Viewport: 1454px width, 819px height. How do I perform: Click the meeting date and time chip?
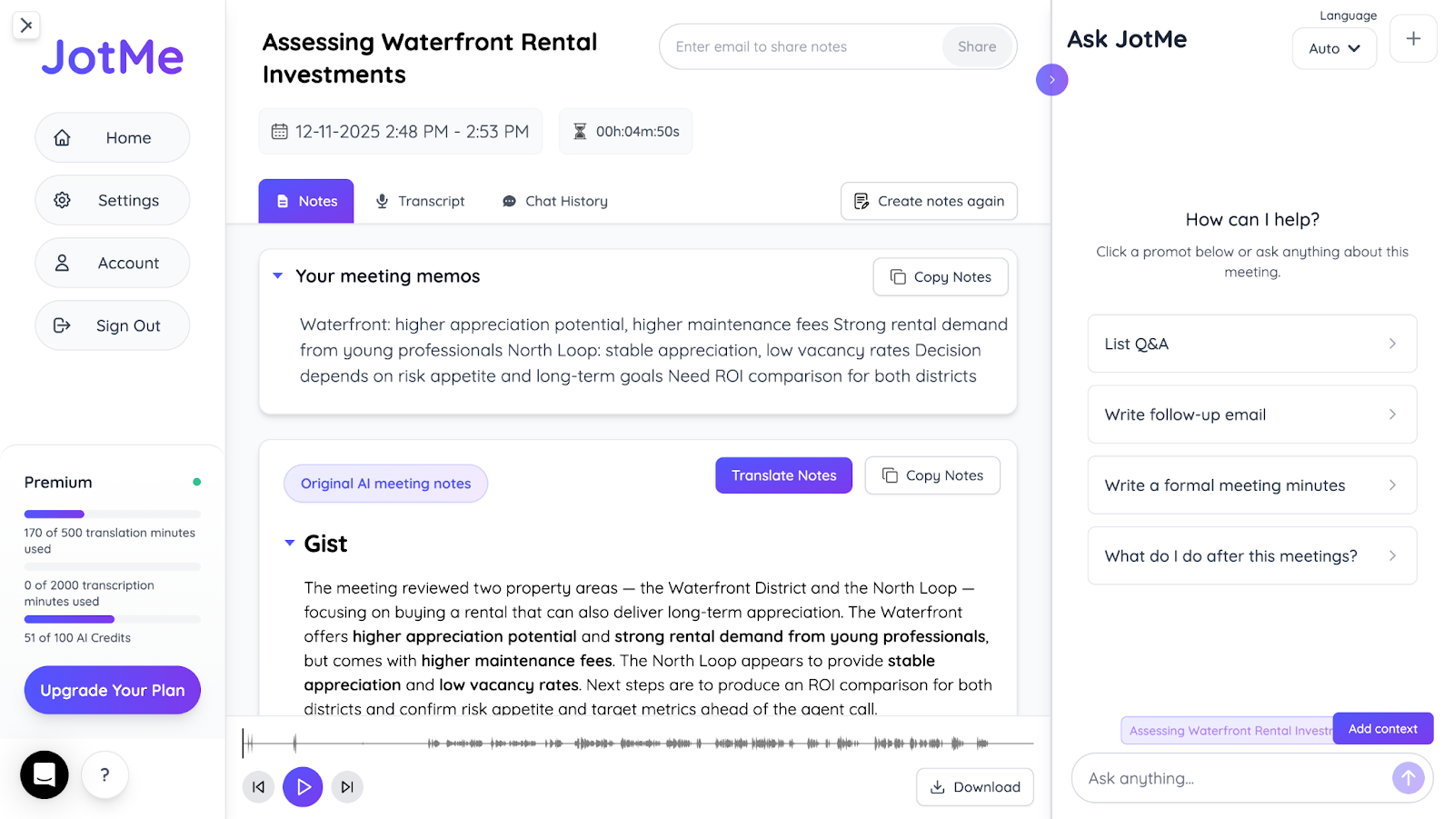pos(401,131)
